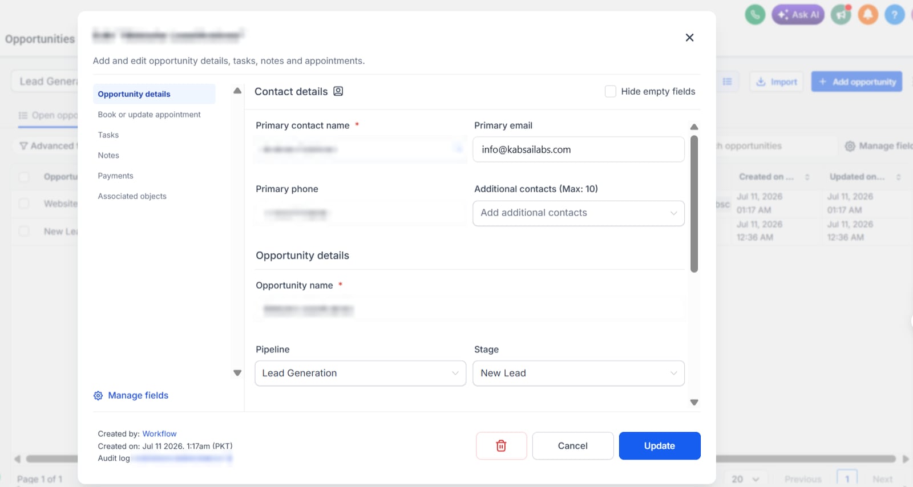Click the list view icon behind dialog
The height and width of the screenshot is (487, 913).
coord(728,82)
